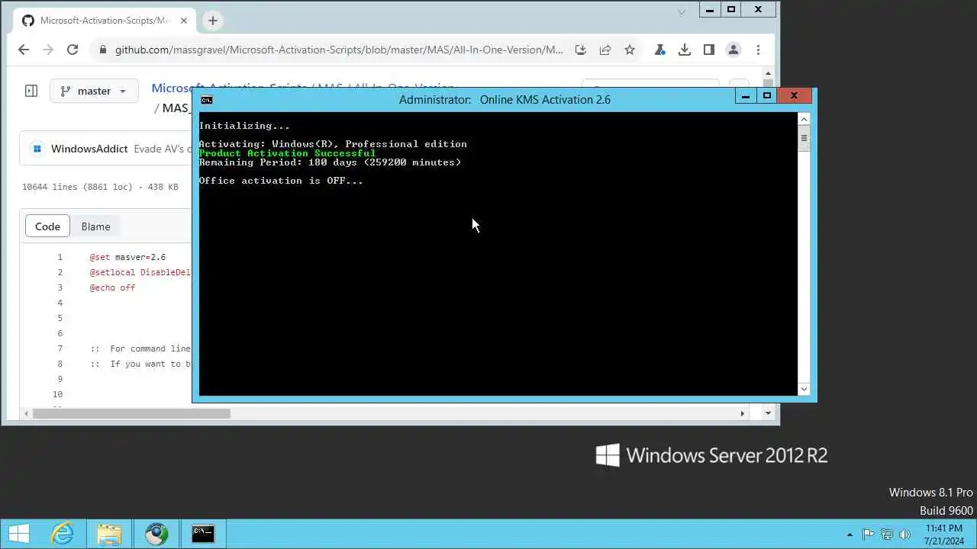Share this page using the share icon
977x549 pixels.
pos(605,50)
